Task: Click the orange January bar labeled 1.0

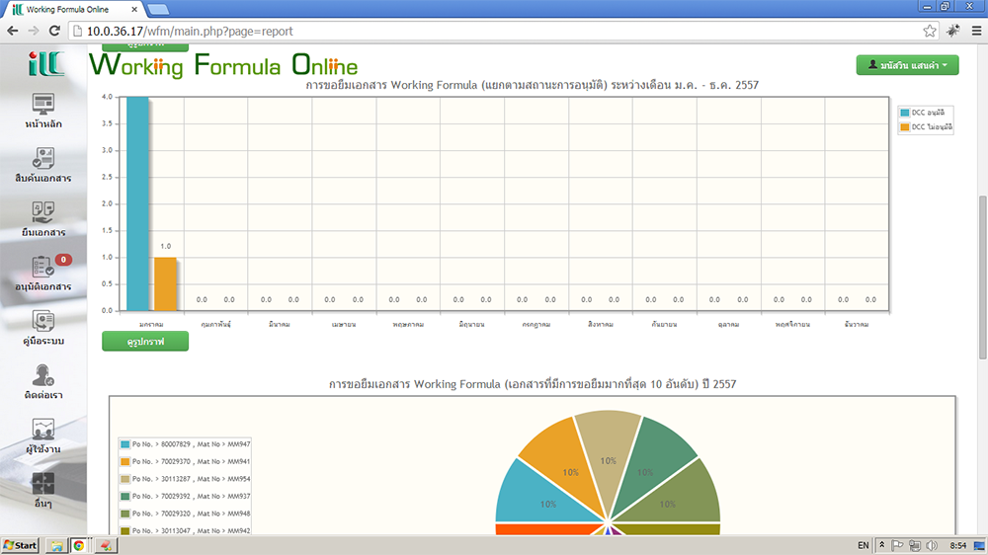Action: [x=165, y=283]
